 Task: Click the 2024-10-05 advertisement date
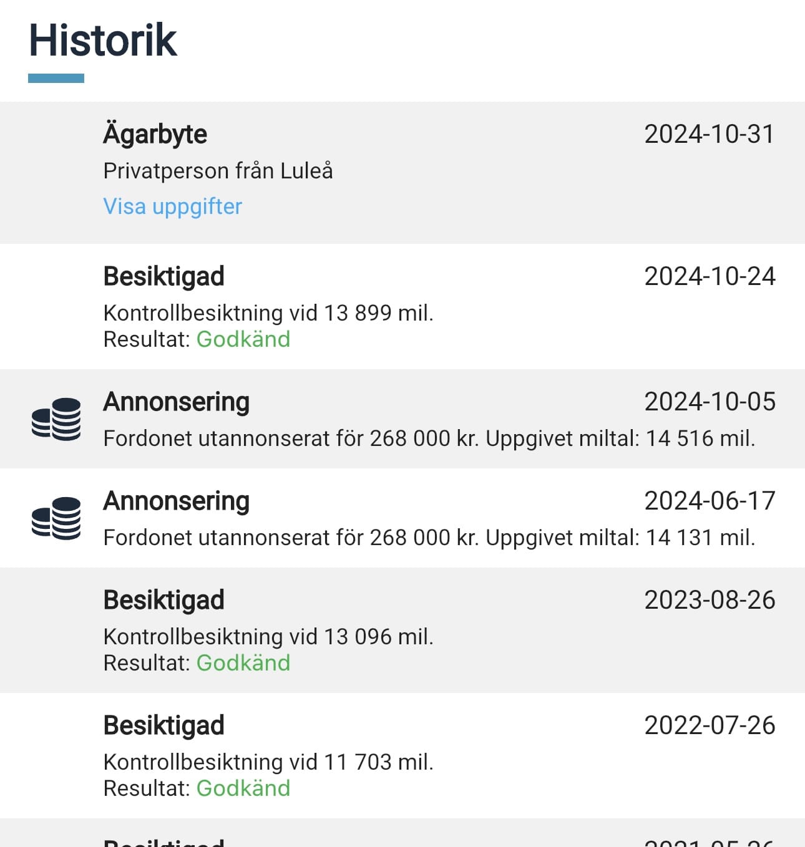710,402
